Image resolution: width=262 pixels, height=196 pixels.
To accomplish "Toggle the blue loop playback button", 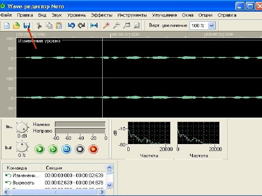I will [66, 149].
